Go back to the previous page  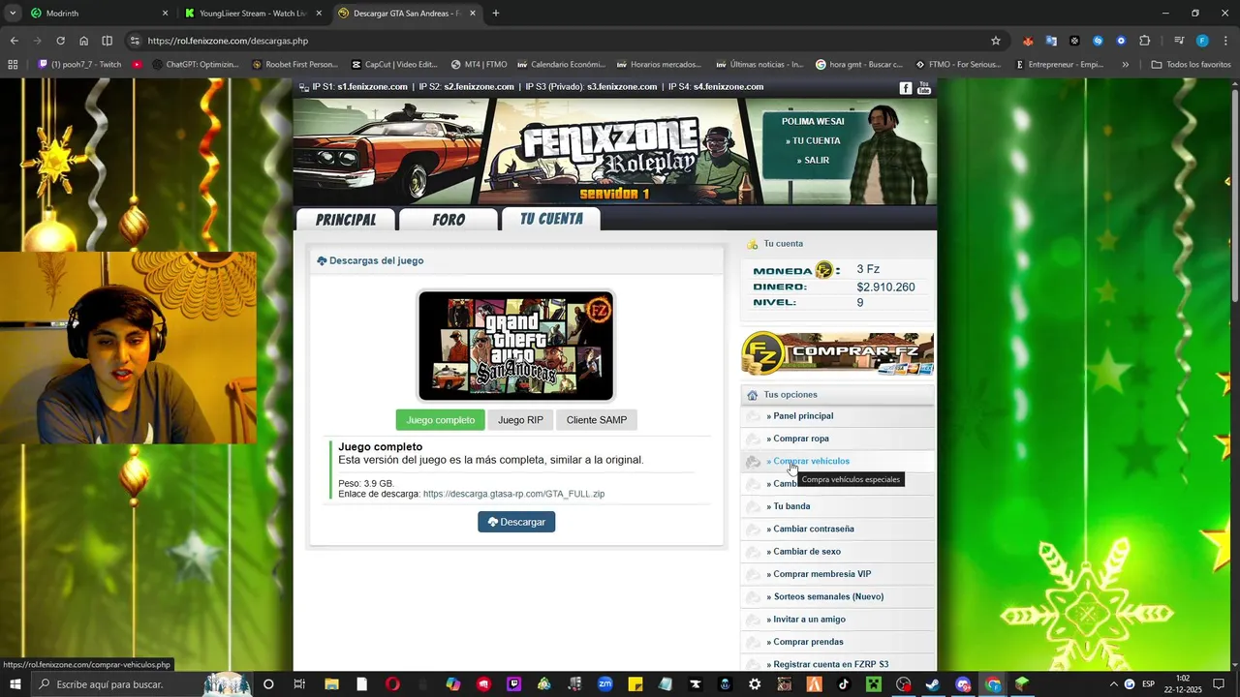click(14, 41)
